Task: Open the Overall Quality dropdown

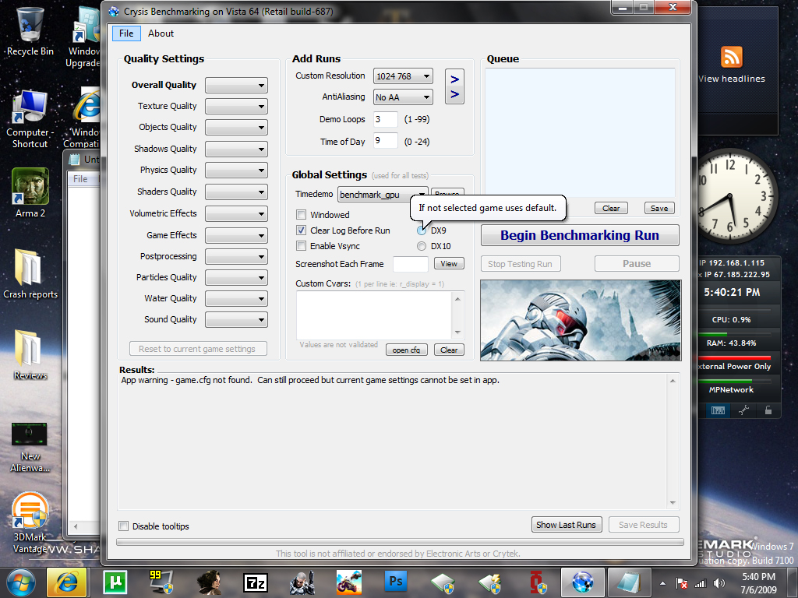Action: tap(236, 86)
